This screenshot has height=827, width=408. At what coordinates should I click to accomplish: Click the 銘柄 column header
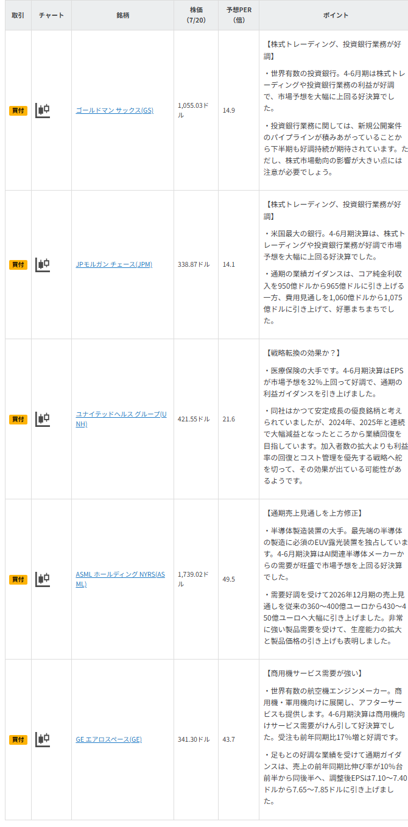[122, 15]
